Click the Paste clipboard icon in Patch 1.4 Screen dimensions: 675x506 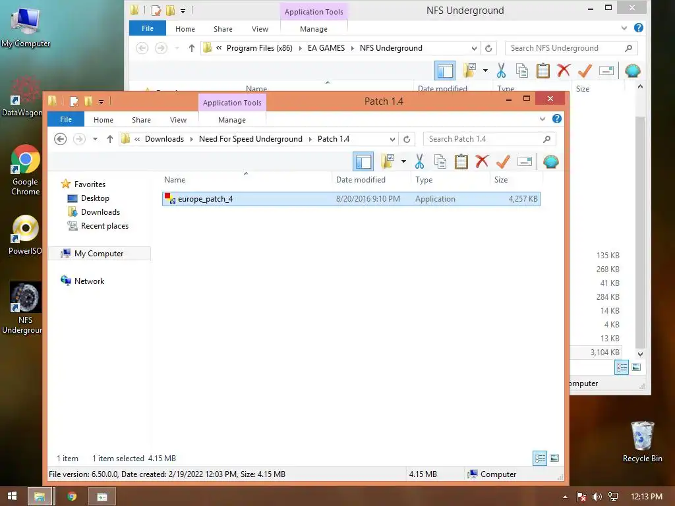[461, 162]
